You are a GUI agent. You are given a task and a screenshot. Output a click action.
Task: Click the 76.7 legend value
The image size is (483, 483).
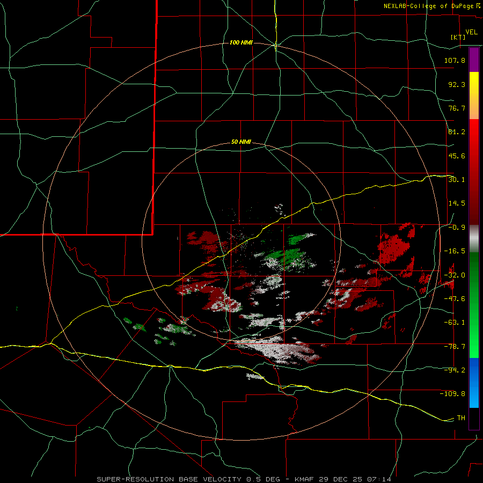coord(457,108)
